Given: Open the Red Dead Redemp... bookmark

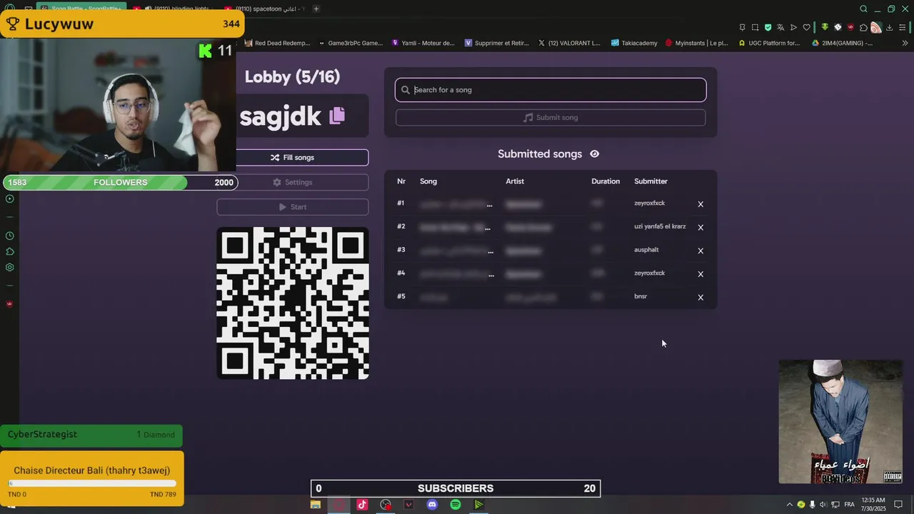Looking at the screenshot, I should (x=277, y=43).
